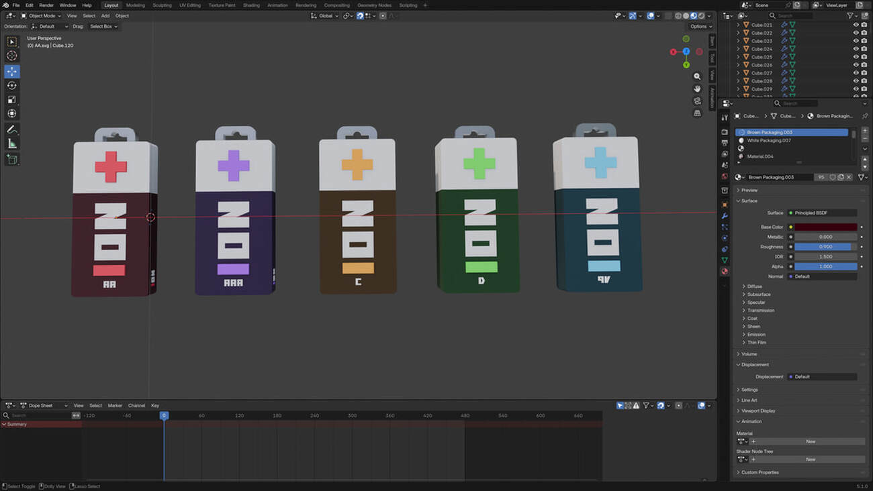Select the Scale tool in the toolbar
Image resolution: width=873 pixels, height=491 pixels.
11,99
